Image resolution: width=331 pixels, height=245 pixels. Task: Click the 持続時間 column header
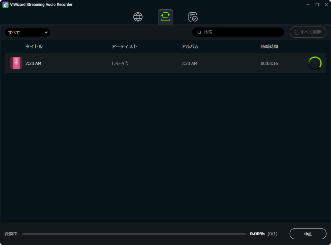269,46
